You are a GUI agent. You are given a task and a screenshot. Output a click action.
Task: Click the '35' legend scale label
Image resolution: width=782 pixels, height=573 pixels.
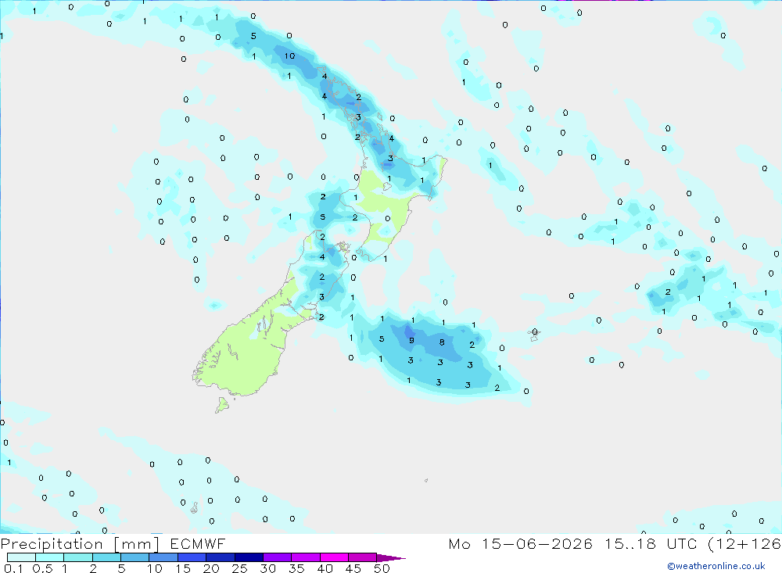point(296,568)
